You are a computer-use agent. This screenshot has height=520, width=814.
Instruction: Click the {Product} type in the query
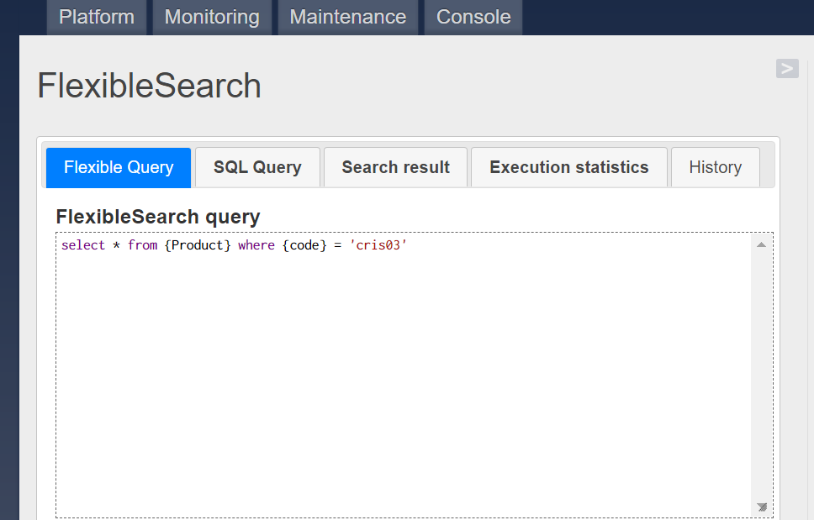pyautogui.click(x=198, y=245)
